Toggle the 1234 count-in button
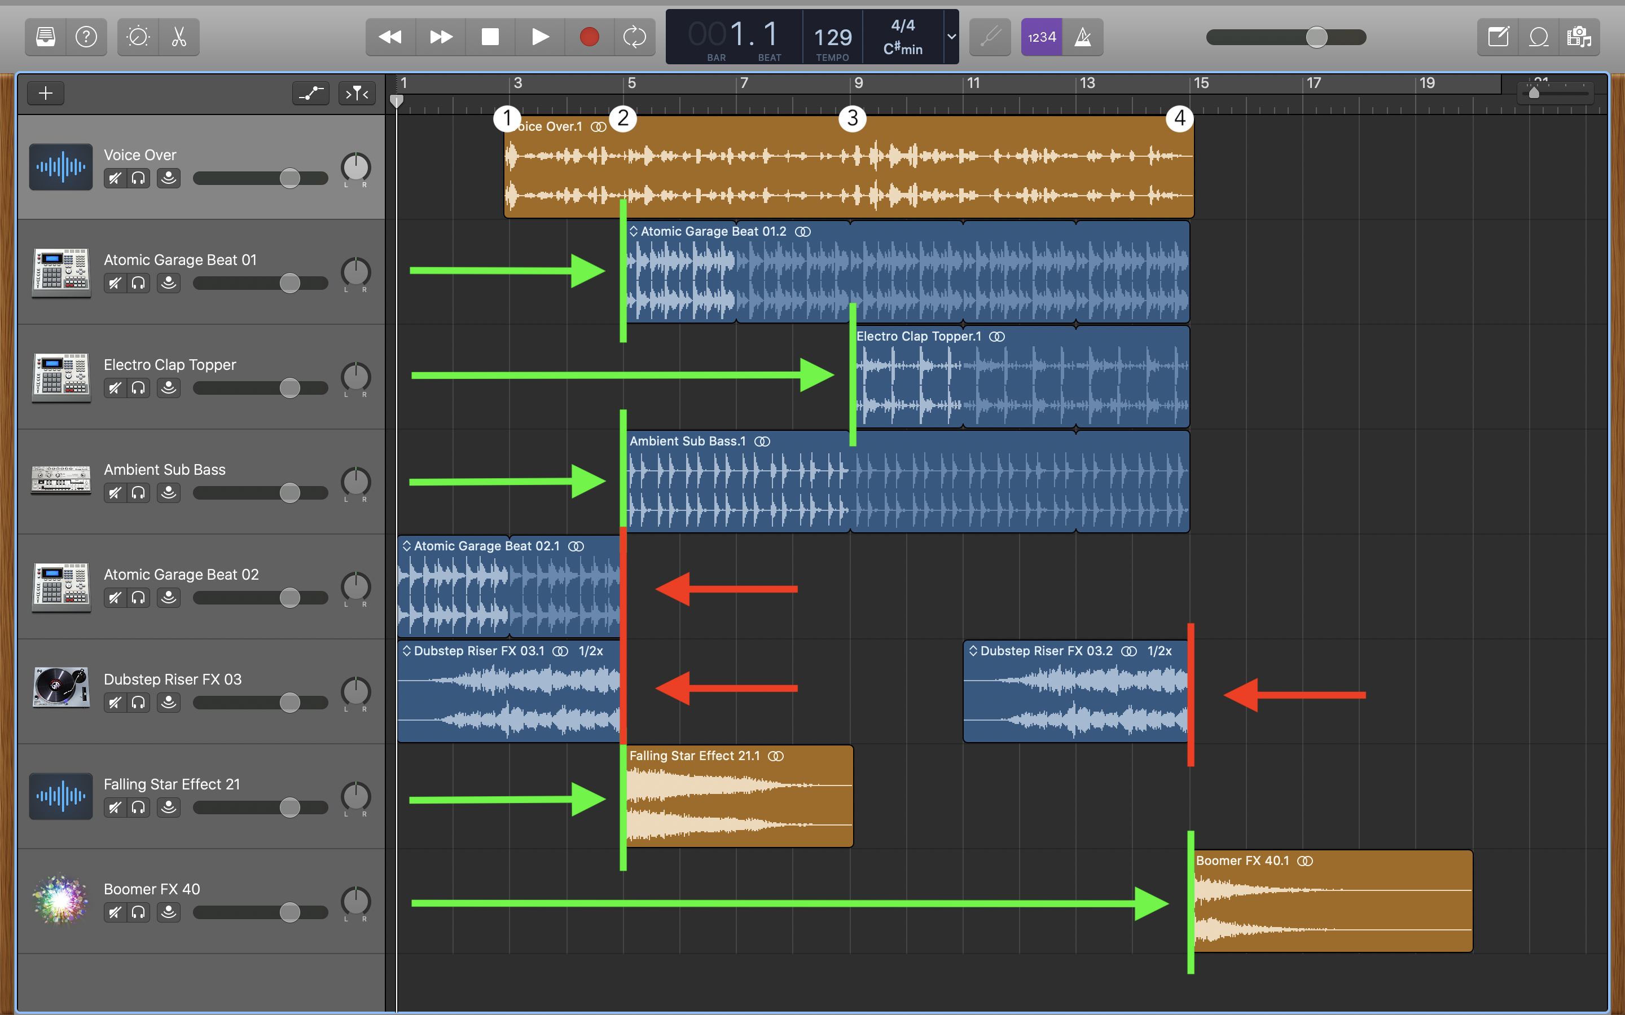 click(1041, 37)
